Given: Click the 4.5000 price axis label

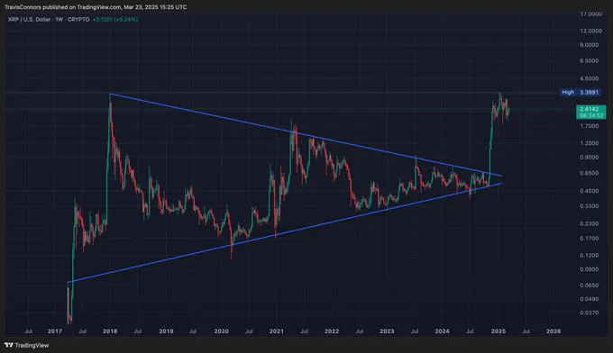Looking at the screenshot, I should [x=590, y=78].
